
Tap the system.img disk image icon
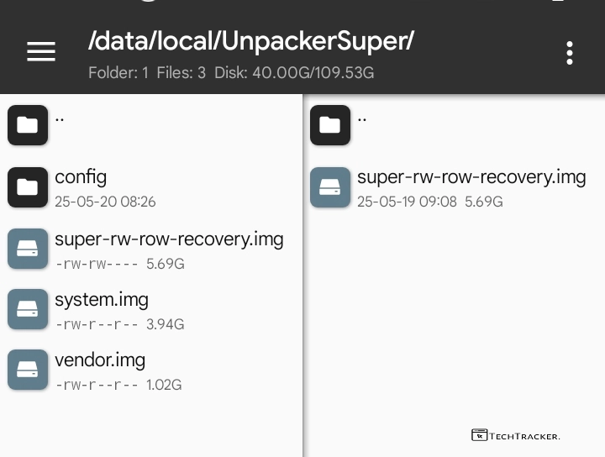[x=28, y=309]
